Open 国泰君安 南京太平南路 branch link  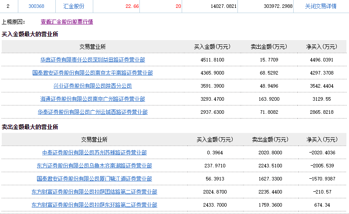(92, 73)
